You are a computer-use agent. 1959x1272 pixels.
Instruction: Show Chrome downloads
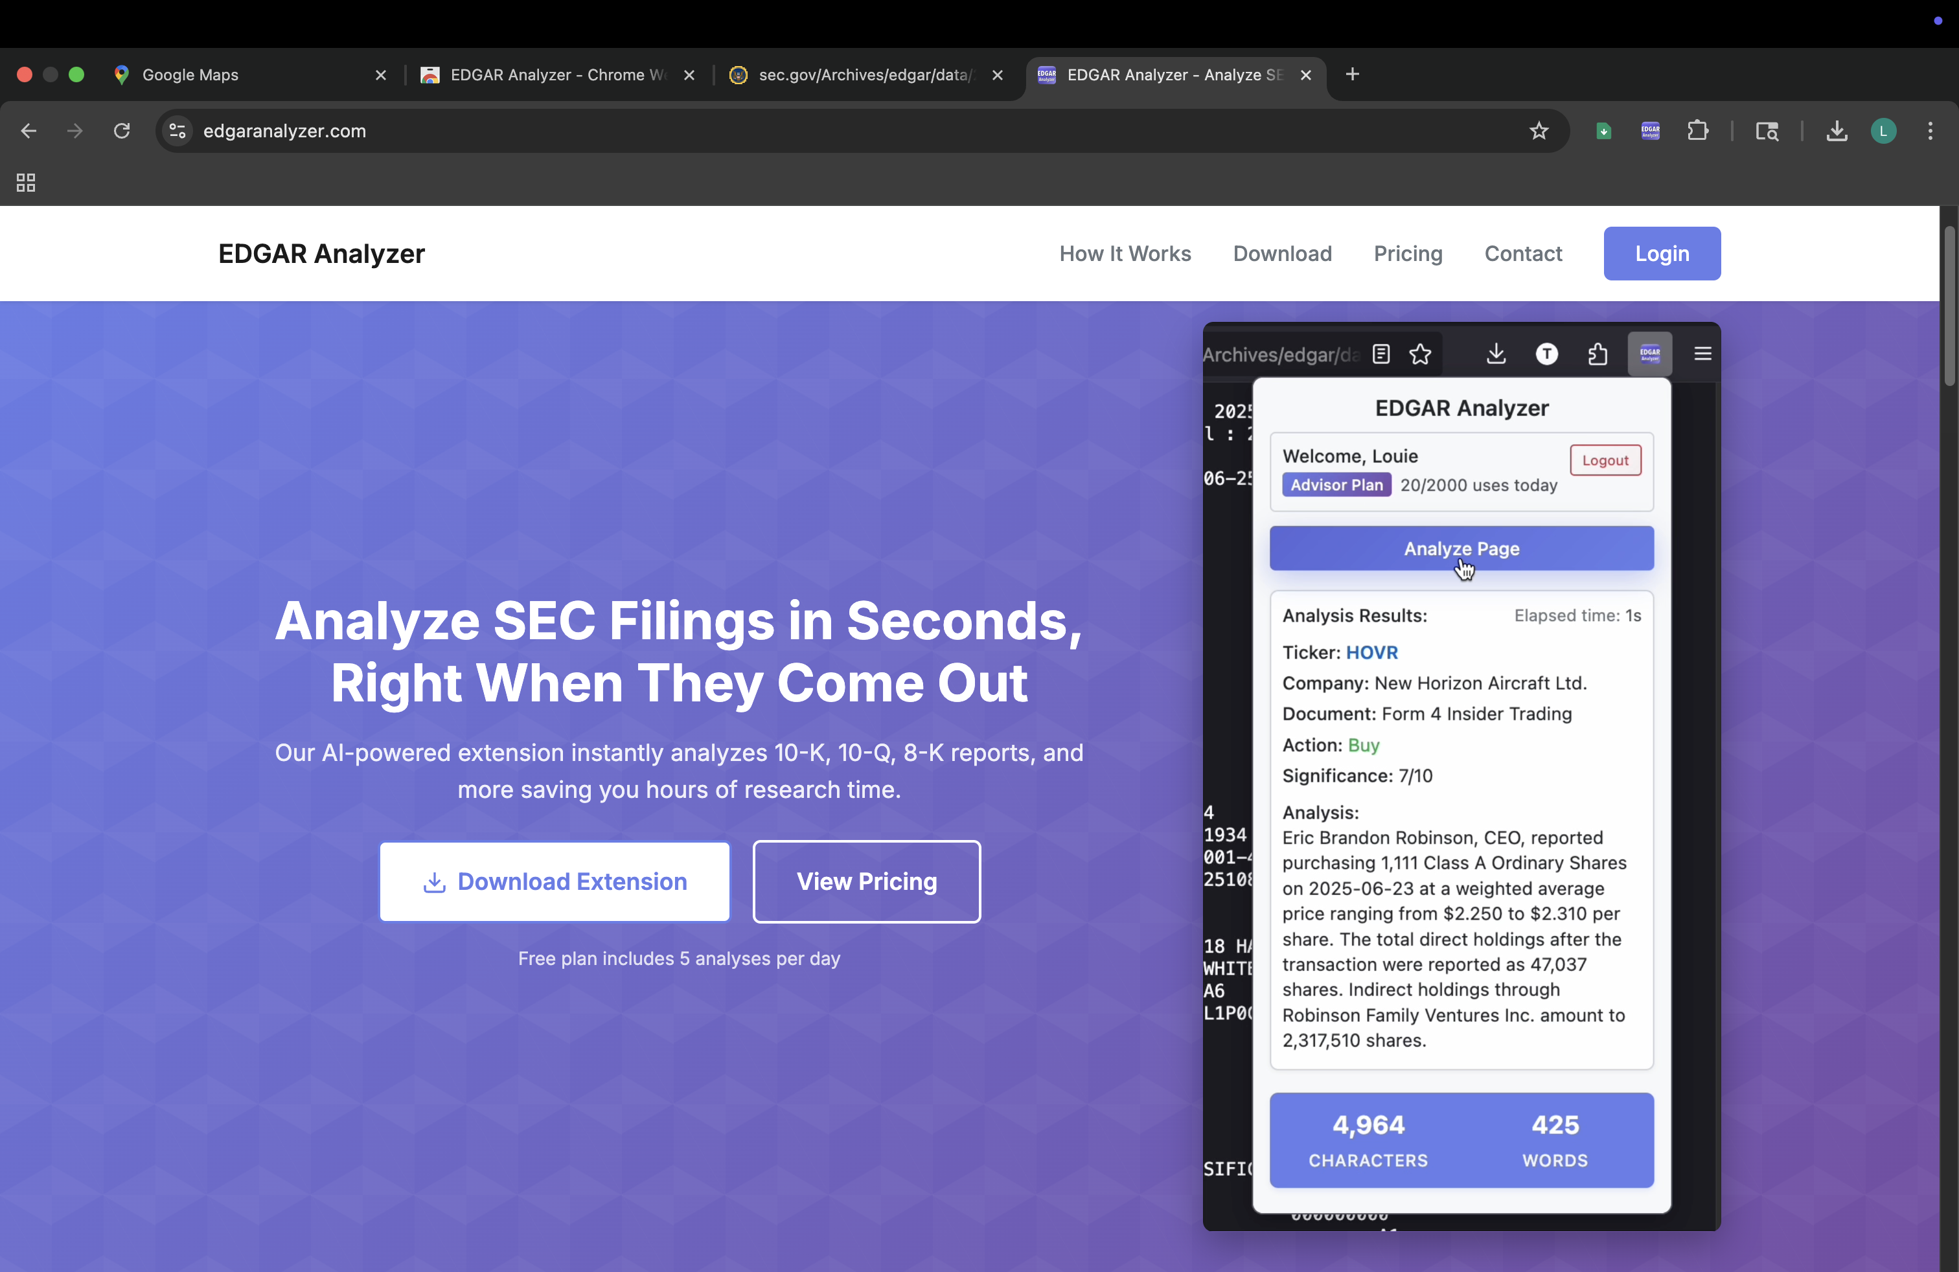tap(1837, 131)
